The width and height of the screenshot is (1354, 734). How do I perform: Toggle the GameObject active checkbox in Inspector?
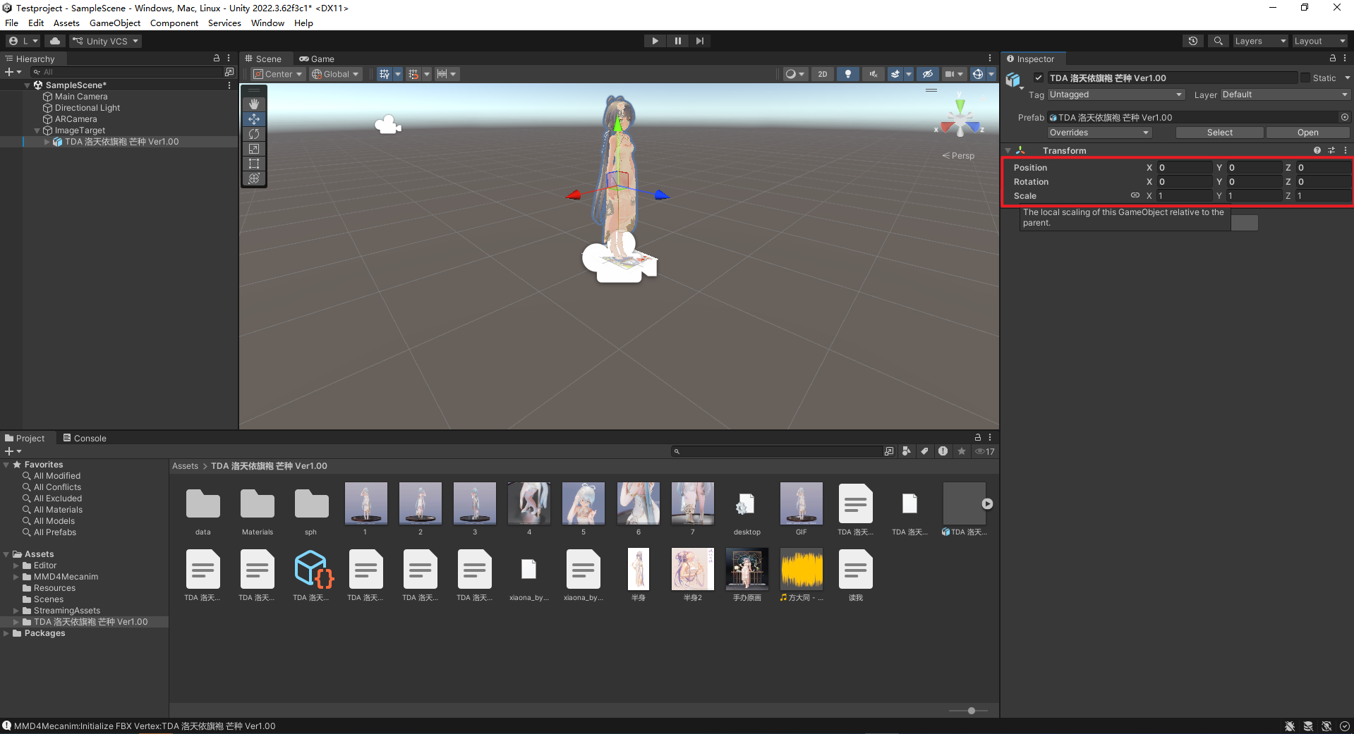(x=1039, y=78)
